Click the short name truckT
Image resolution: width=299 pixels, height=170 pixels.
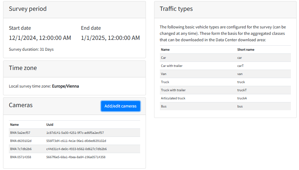coord(242,90)
